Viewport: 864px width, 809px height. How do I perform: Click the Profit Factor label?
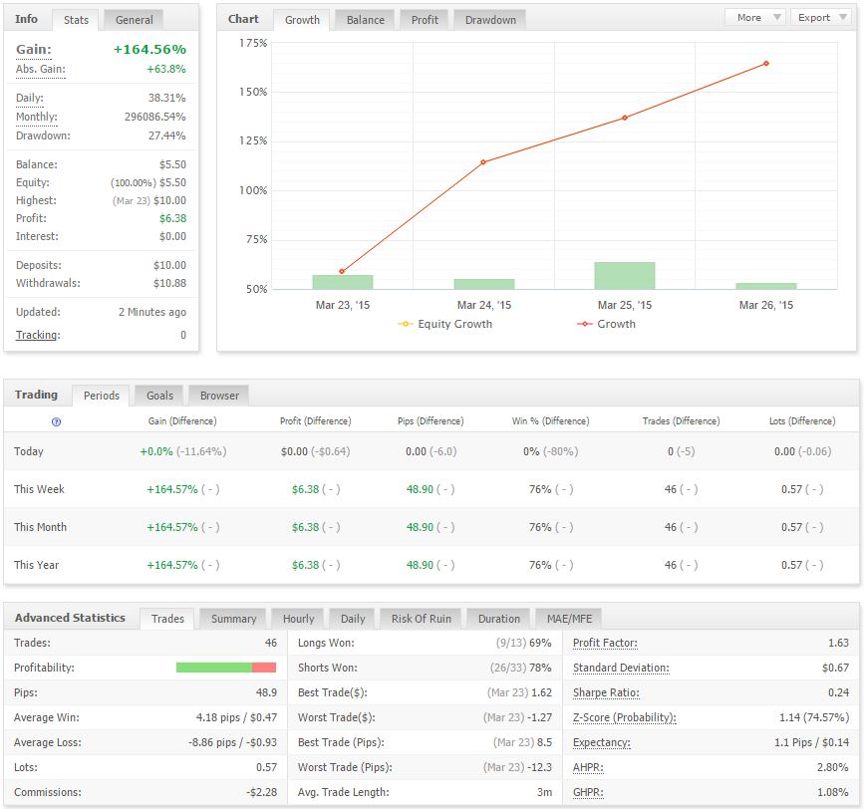click(x=605, y=643)
